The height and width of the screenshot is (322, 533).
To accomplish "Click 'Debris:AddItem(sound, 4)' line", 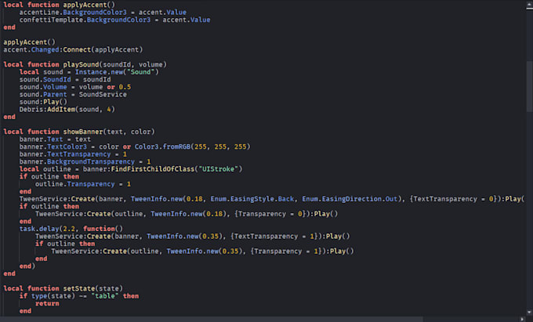I will point(67,110).
